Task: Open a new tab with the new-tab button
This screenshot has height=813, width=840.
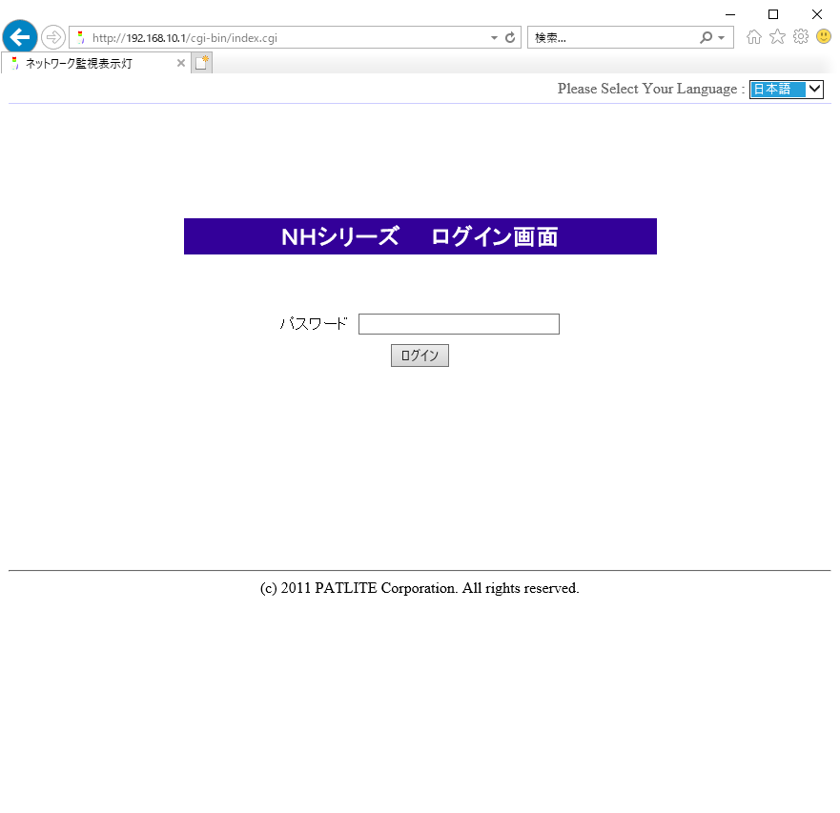Action: coord(202,63)
